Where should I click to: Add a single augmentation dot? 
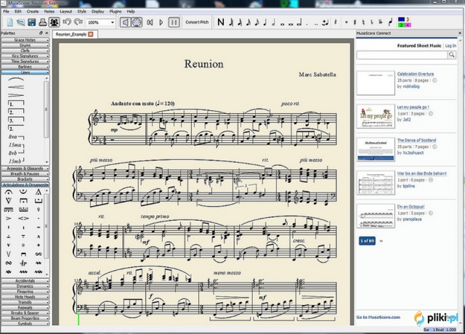click(x=307, y=23)
